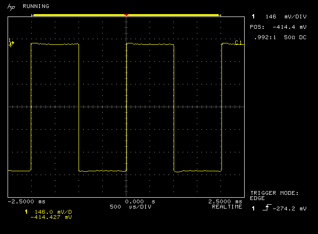
Task: Click the RUNNING status indicator
Action: [36, 7]
